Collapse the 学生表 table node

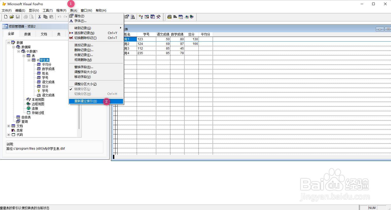[29, 60]
